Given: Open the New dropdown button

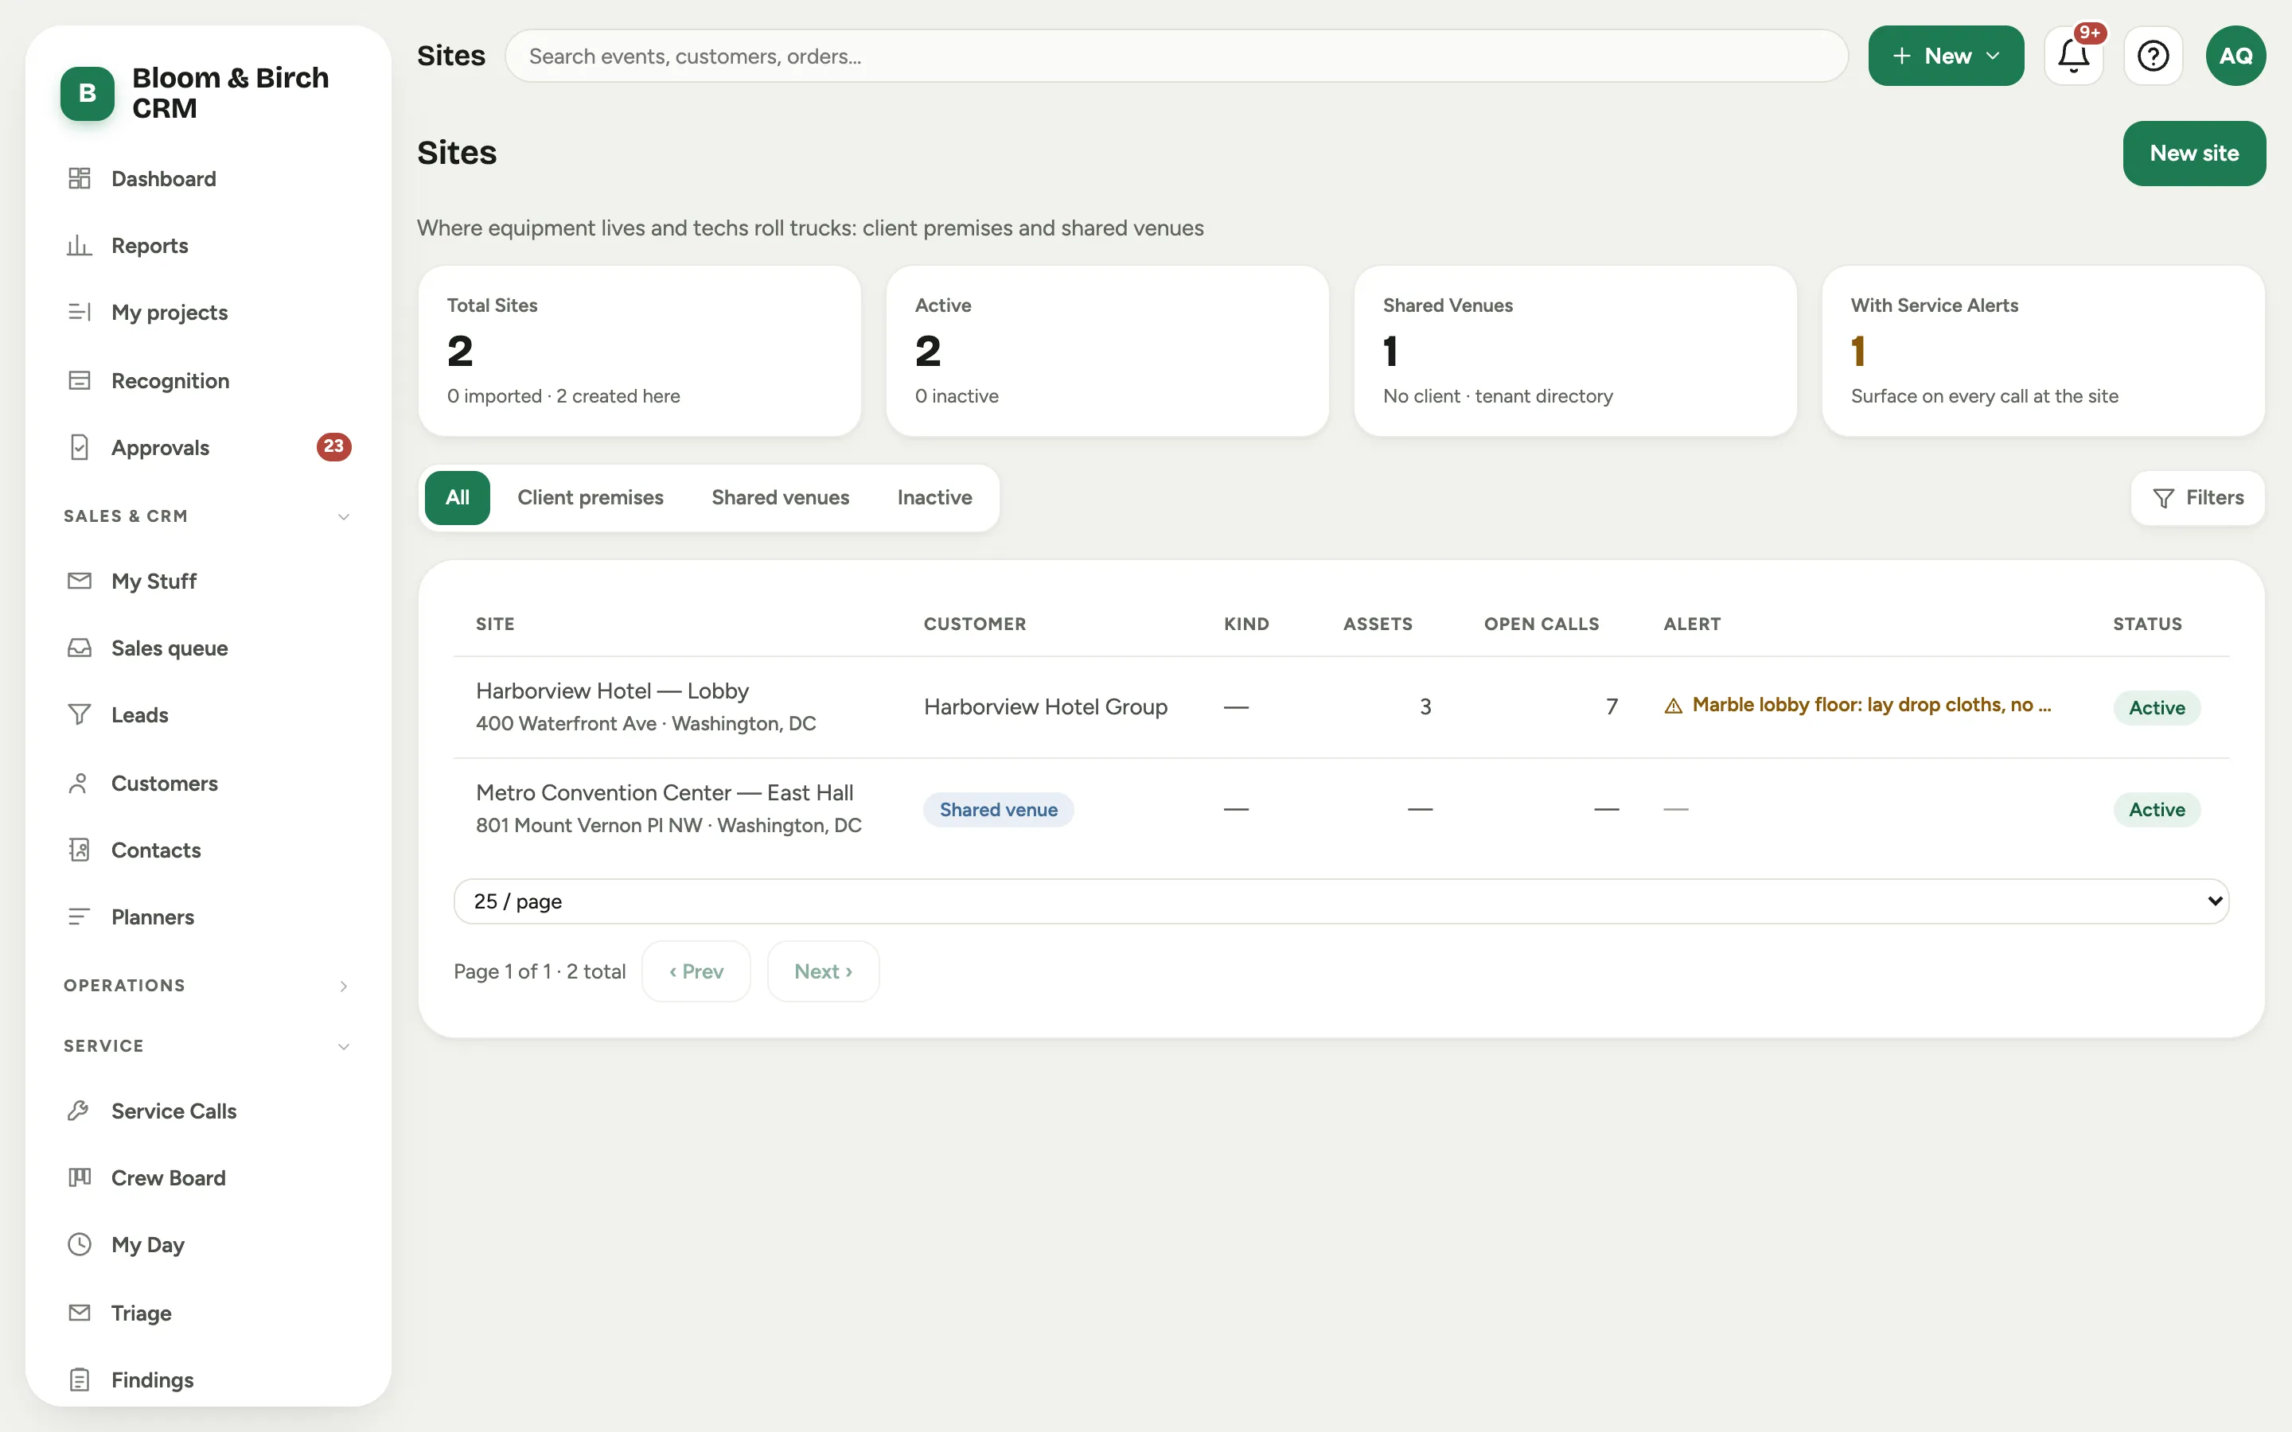Looking at the screenshot, I should [1945, 56].
